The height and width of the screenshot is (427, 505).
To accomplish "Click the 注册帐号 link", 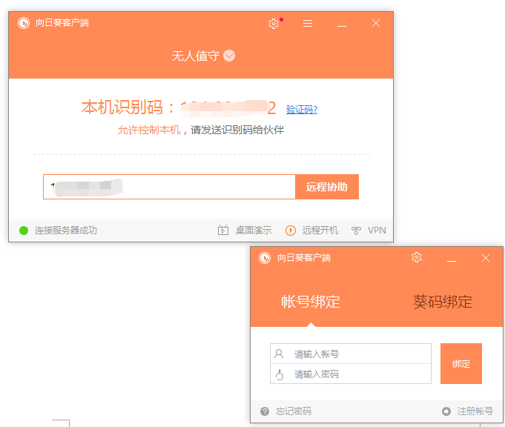I will coord(475,411).
